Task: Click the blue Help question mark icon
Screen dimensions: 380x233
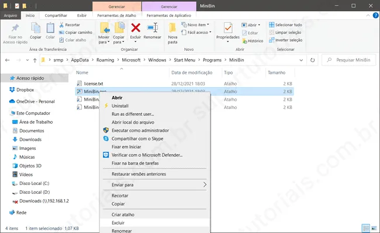Action: pyautogui.click(x=375, y=15)
